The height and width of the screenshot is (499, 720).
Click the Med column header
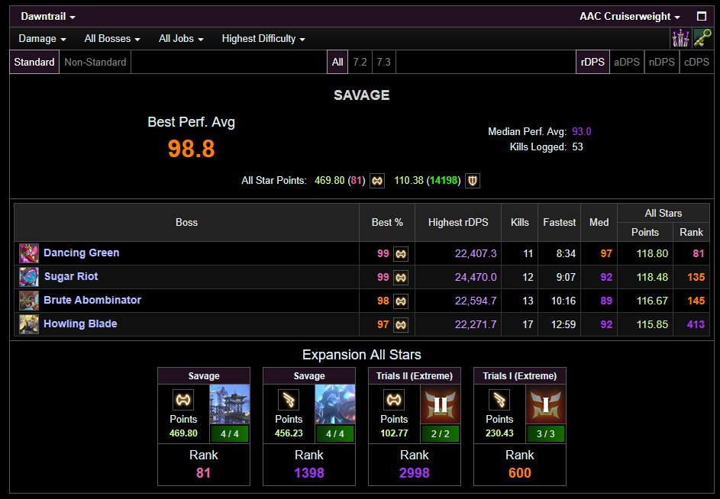599,223
